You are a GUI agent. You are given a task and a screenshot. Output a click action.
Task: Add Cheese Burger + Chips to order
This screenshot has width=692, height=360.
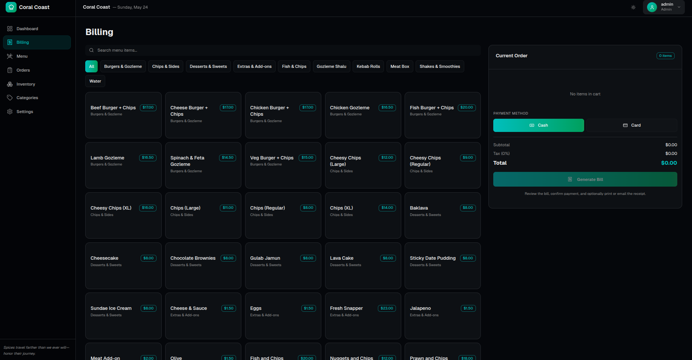pos(203,115)
